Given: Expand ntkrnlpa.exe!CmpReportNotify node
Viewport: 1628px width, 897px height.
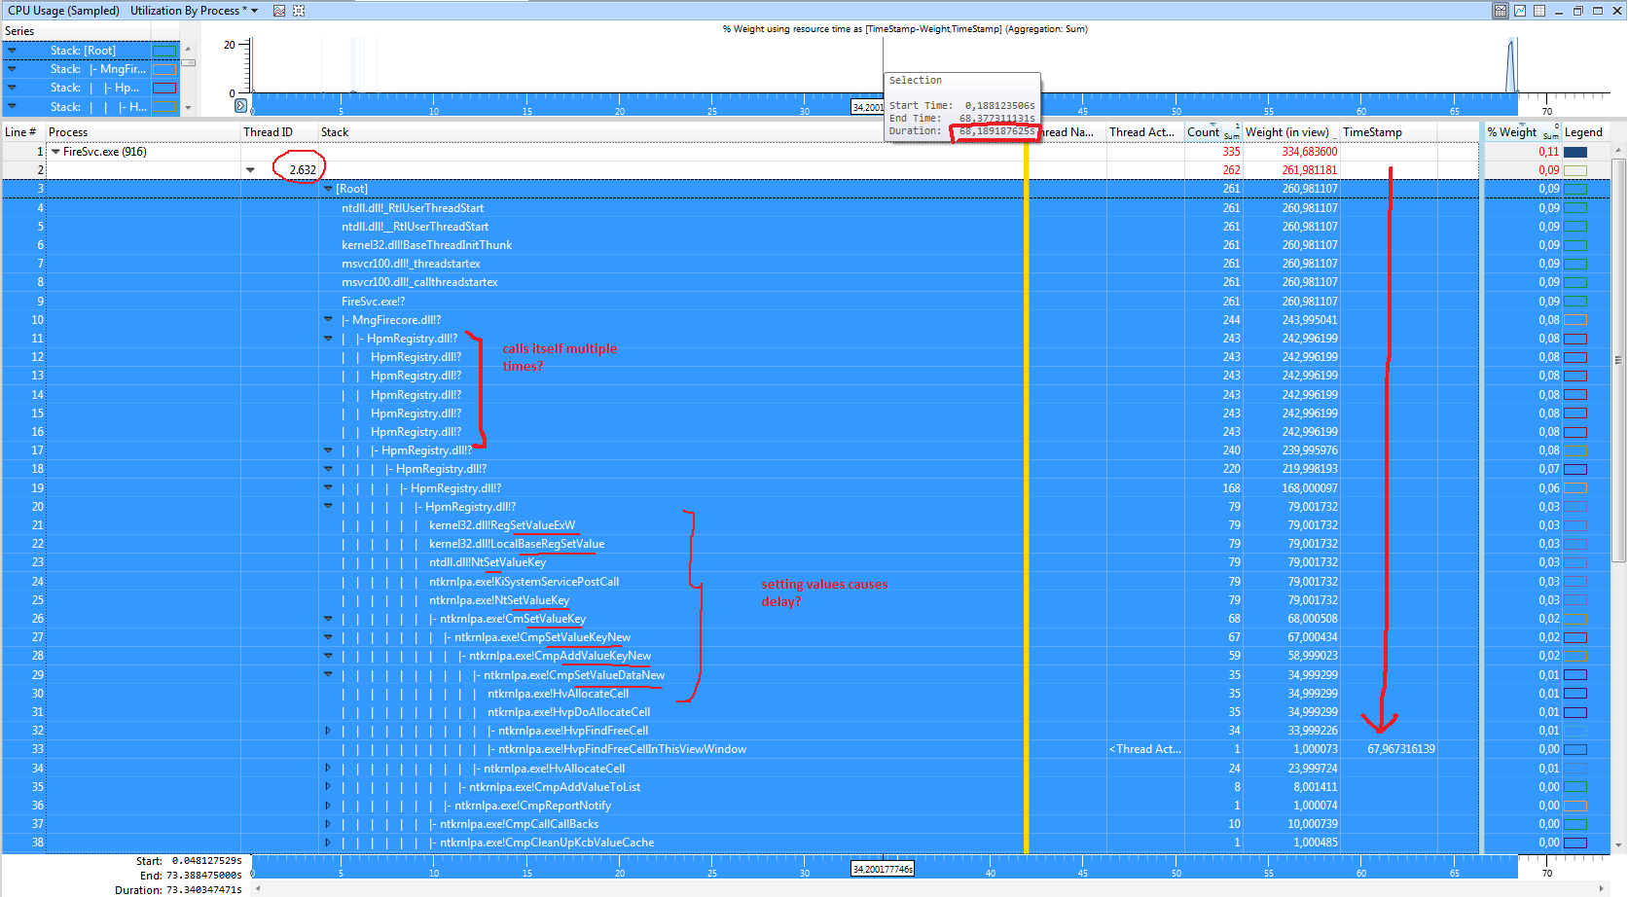Looking at the screenshot, I should click(x=328, y=806).
